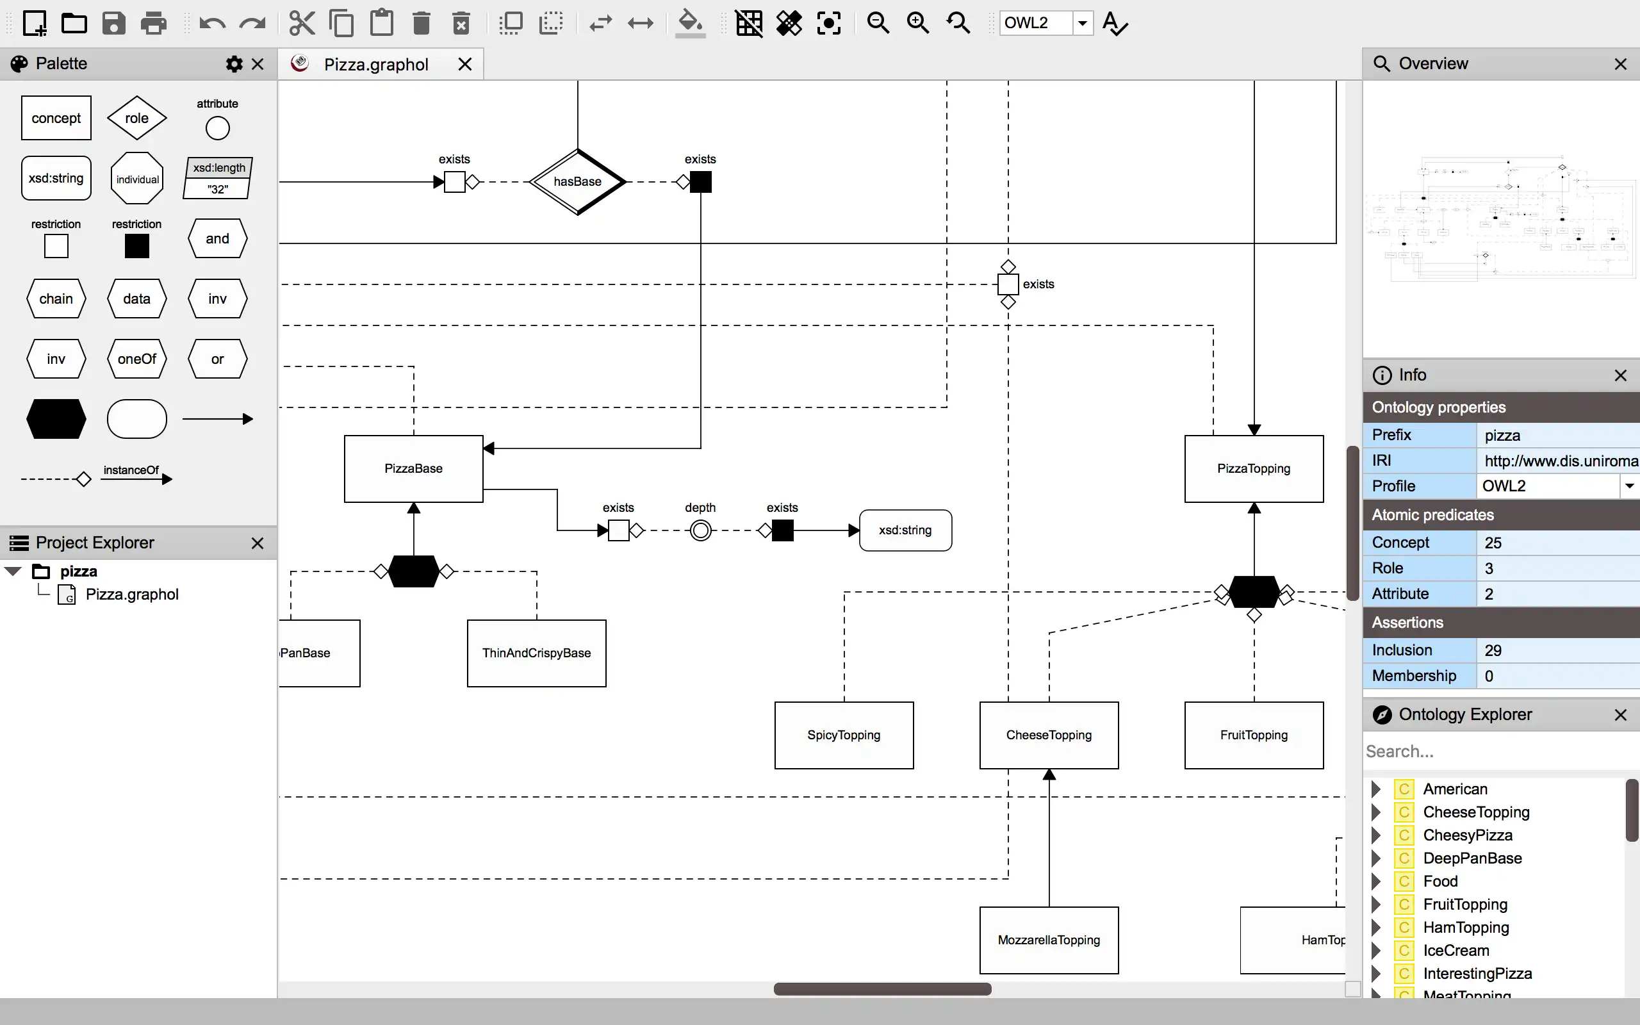Drag the horizontal scrollbar on canvas
Viewport: 1640px width, 1025px height.
(x=884, y=990)
